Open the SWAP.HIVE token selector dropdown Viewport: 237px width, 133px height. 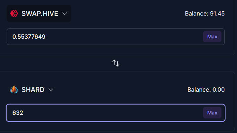39,14
